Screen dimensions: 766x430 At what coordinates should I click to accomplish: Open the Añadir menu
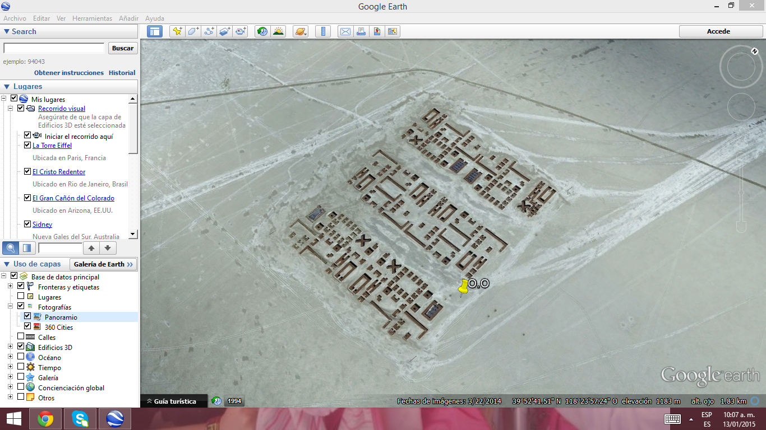point(128,18)
